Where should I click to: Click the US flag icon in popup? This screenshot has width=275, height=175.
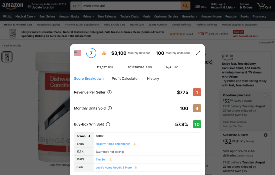[x=77, y=53]
